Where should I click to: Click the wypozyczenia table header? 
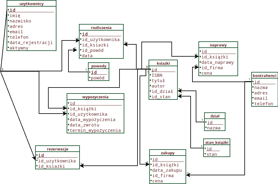(95, 97)
